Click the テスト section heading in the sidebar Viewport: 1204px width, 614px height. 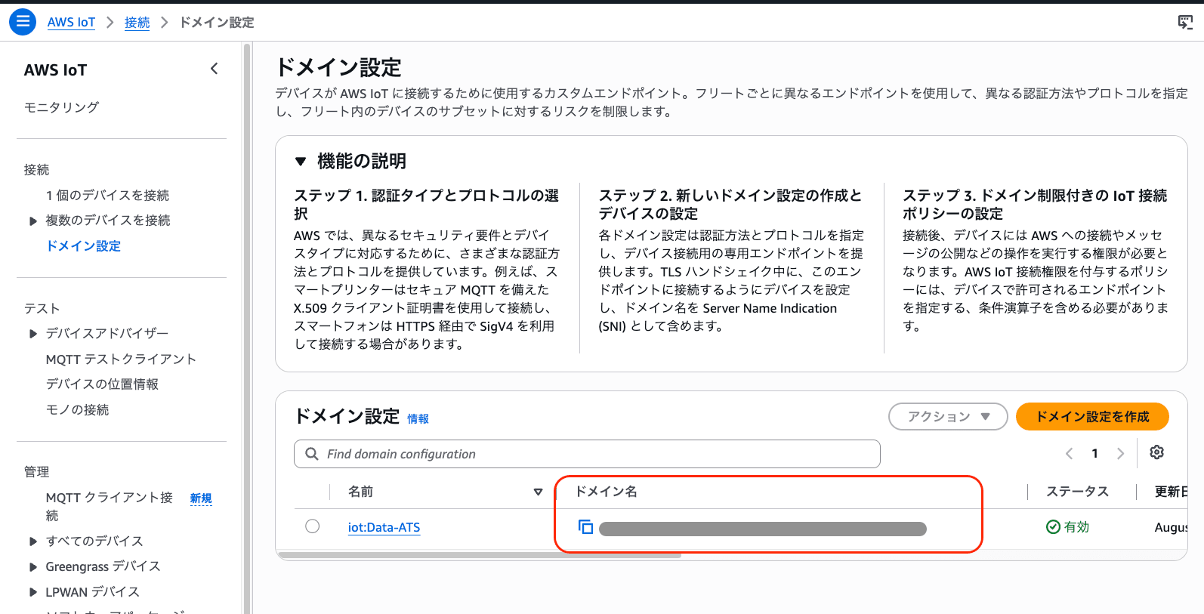[x=42, y=308]
